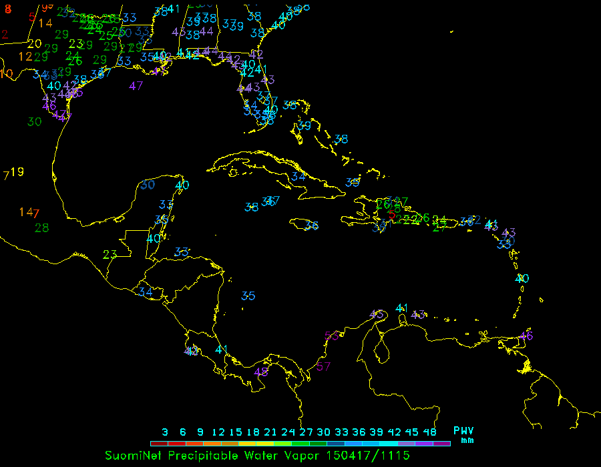The image size is (601, 467).
Task: Select the 46 reading near Trinidad
Action: [526, 336]
